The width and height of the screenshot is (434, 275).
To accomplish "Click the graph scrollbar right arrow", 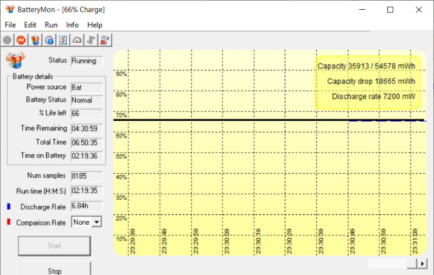I will click(x=422, y=263).
